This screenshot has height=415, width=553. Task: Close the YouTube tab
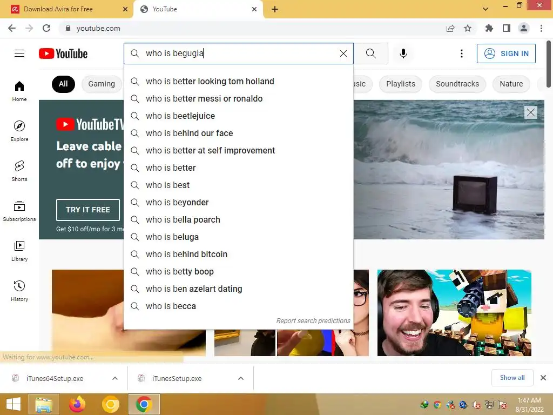254,9
